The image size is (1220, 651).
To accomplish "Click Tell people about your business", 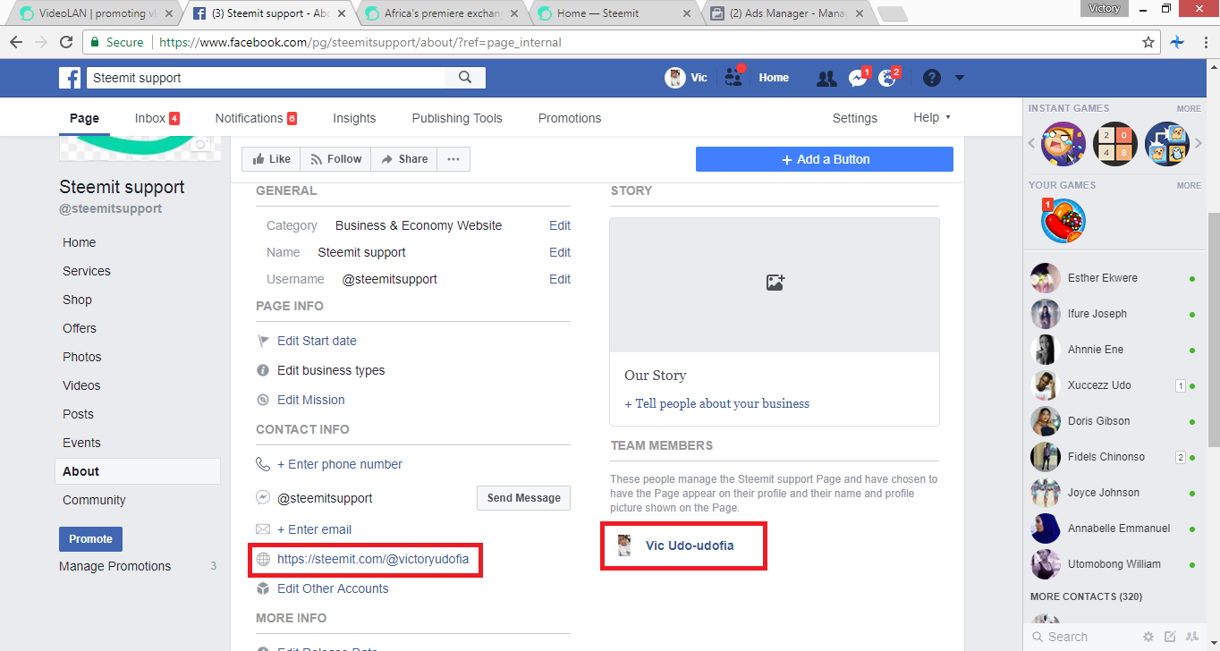I will tap(717, 403).
